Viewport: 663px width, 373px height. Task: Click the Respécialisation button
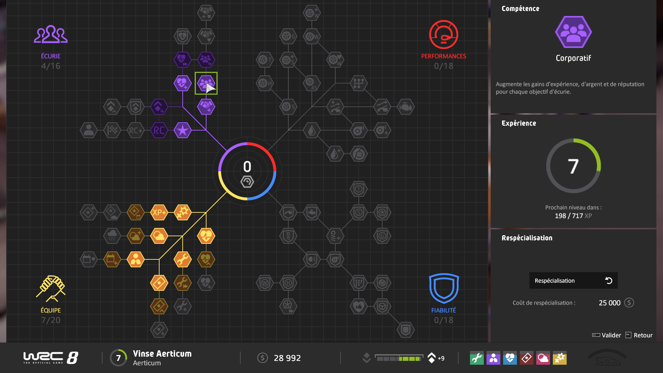[x=573, y=280]
